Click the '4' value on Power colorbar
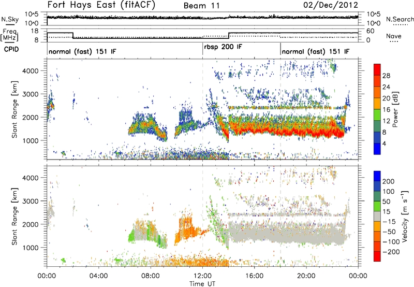Image resolution: width=414 pixels, height=287 pixels. pyautogui.click(x=385, y=143)
